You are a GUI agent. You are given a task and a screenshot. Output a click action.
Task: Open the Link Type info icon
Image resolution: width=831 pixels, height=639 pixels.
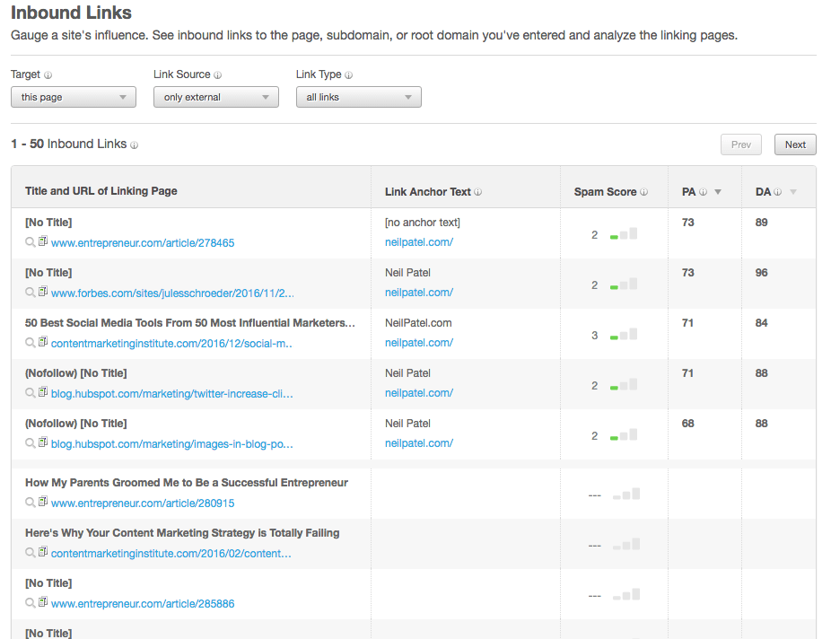coord(348,75)
